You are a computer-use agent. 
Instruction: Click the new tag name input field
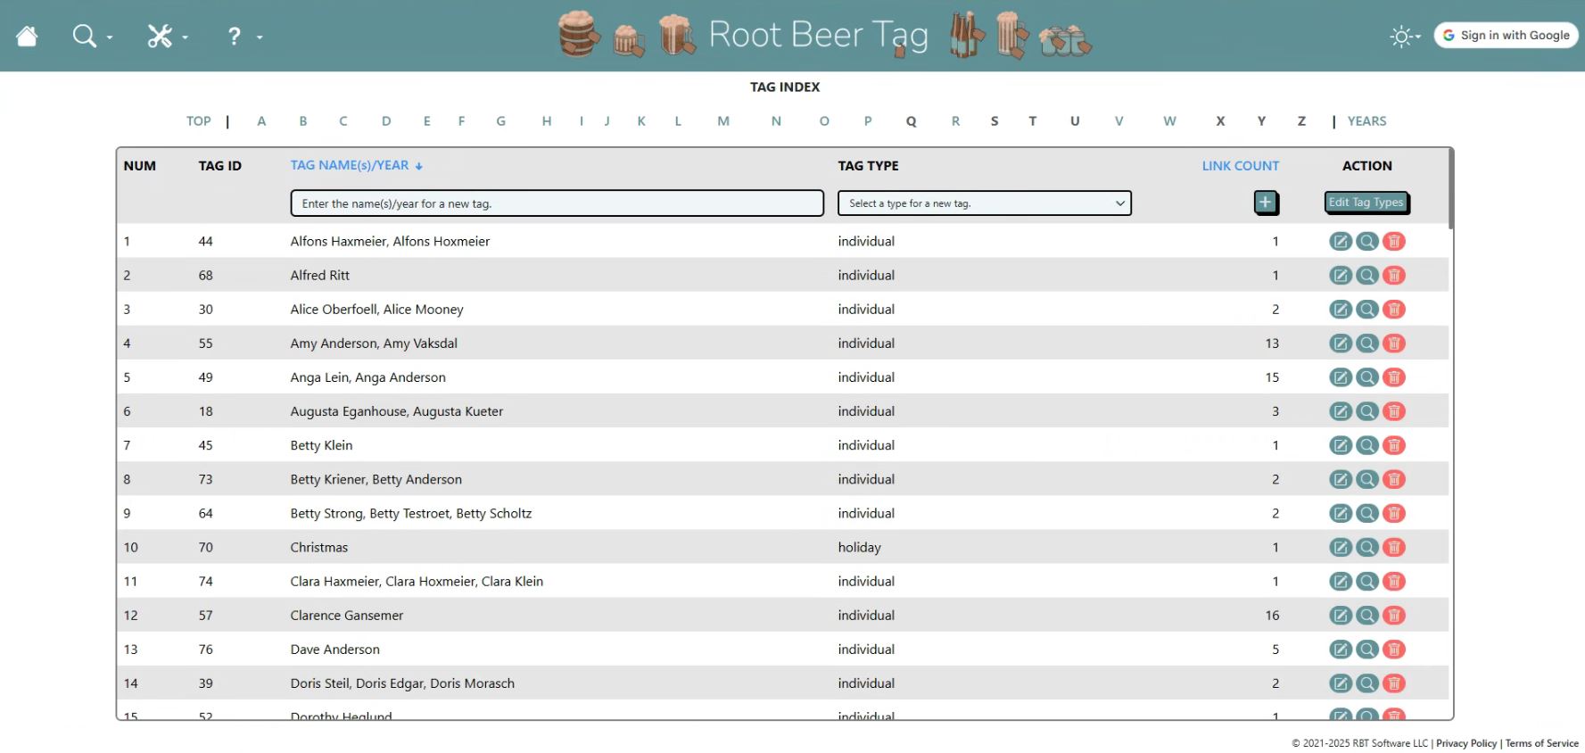(557, 203)
